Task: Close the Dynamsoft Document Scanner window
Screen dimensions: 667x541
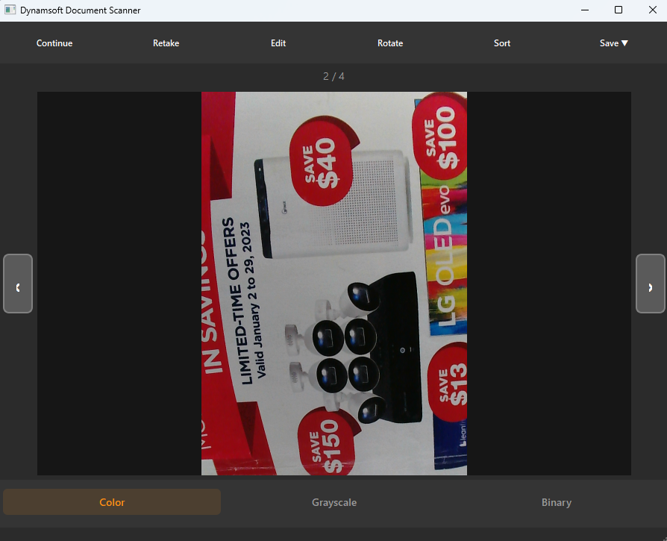Action: [x=653, y=10]
